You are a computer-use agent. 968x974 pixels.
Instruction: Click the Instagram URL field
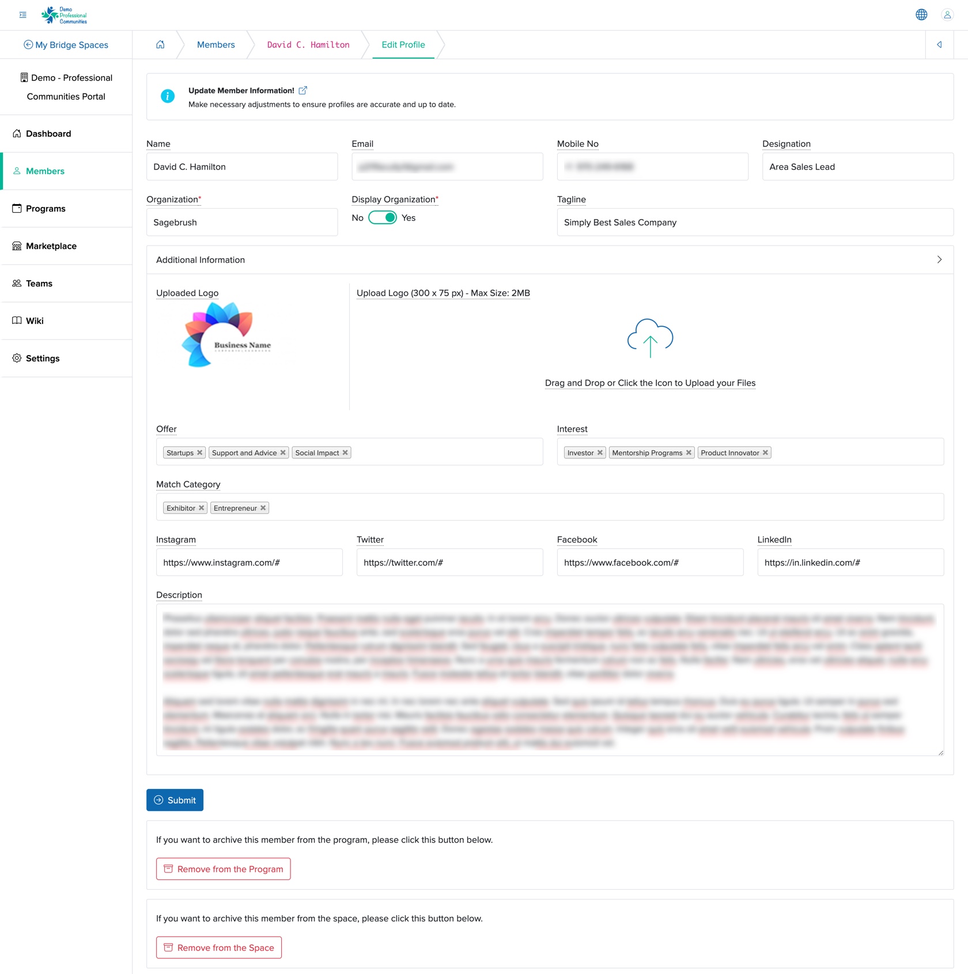pos(249,562)
